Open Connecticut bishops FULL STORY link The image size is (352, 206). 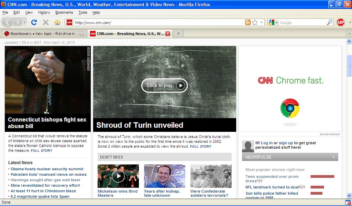point(42,151)
